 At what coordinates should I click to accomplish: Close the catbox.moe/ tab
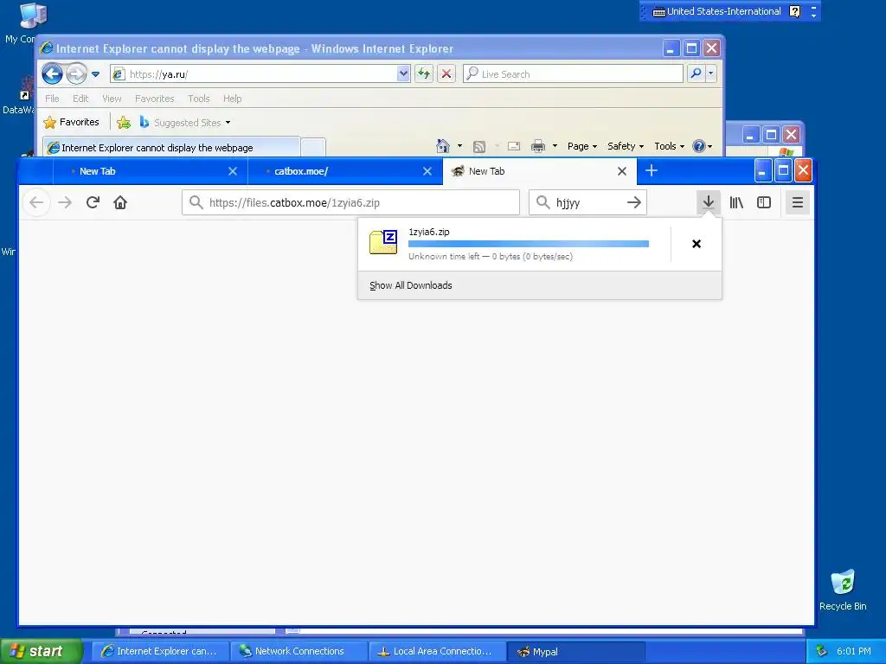pyautogui.click(x=427, y=171)
